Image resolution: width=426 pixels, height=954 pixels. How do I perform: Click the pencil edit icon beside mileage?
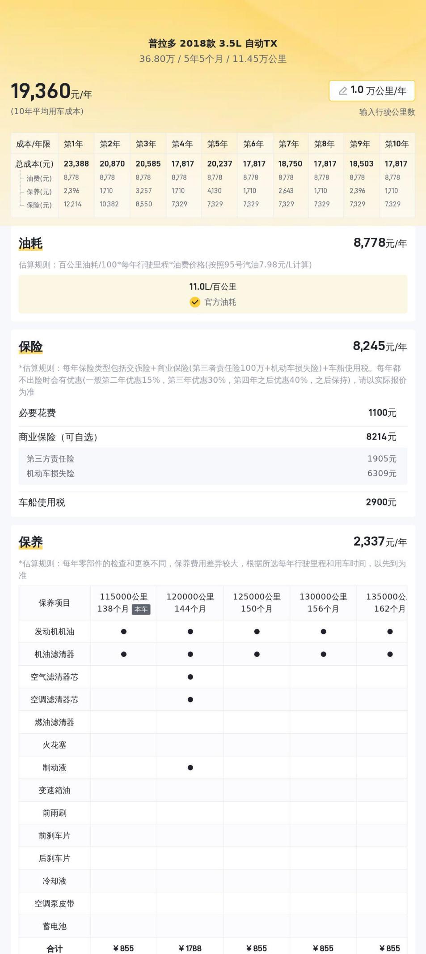343,91
